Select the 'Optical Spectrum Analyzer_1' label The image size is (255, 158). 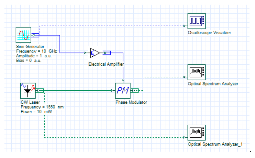[215, 144]
